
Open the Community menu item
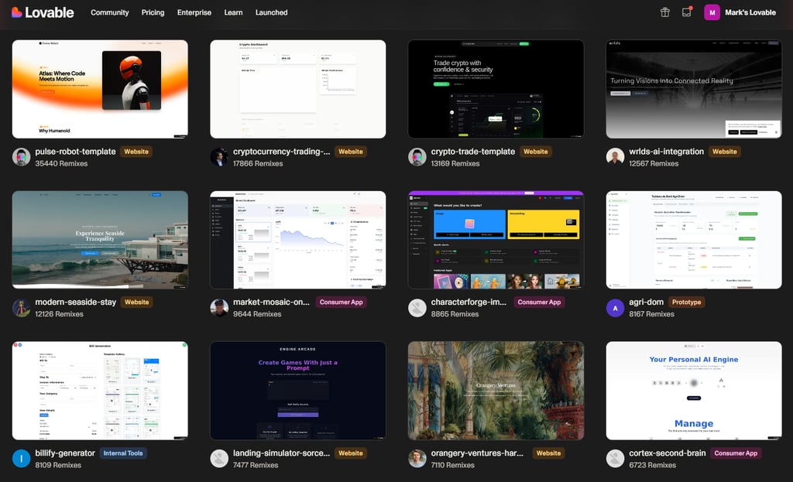coord(110,12)
